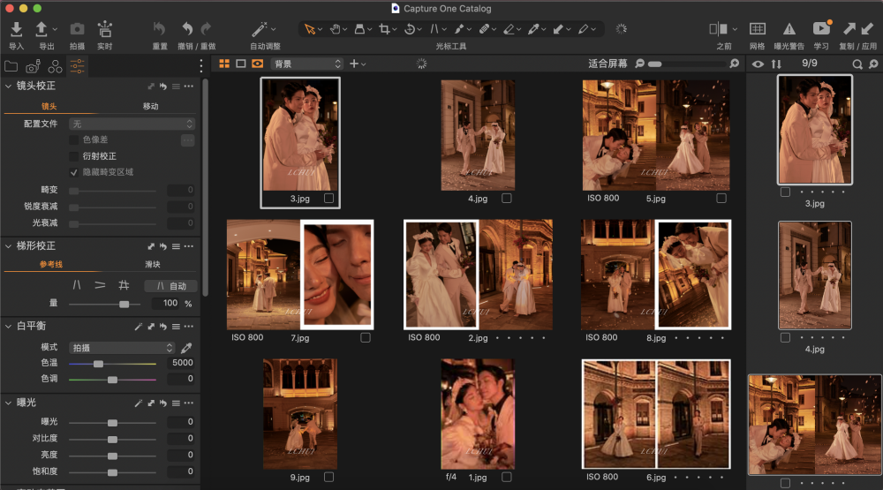Open the Learn (学习) icon

(821, 30)
